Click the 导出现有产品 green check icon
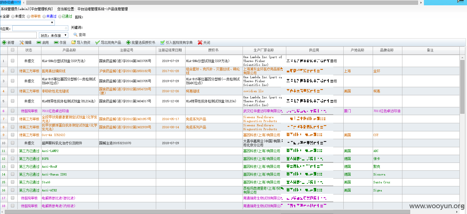Image resolution: width=467 pixels, height=214 pixels. click(97, 42)
